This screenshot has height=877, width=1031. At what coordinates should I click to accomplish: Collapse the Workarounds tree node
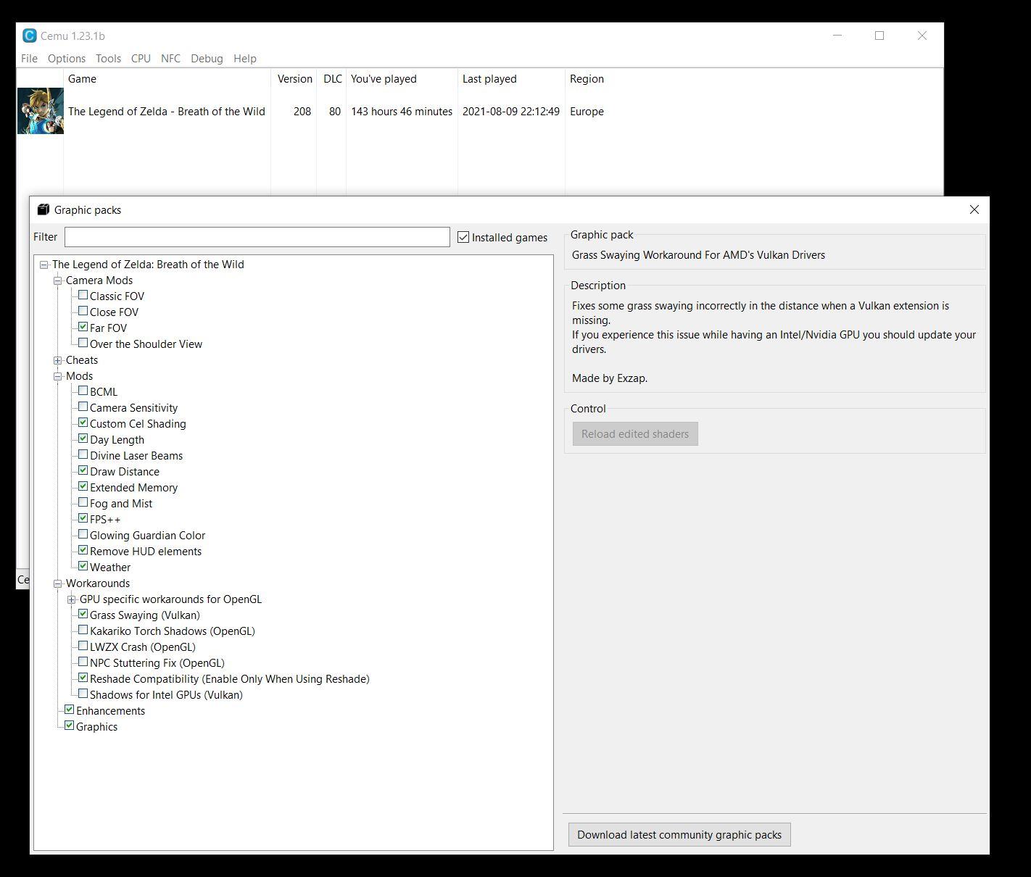click(58, 583)
